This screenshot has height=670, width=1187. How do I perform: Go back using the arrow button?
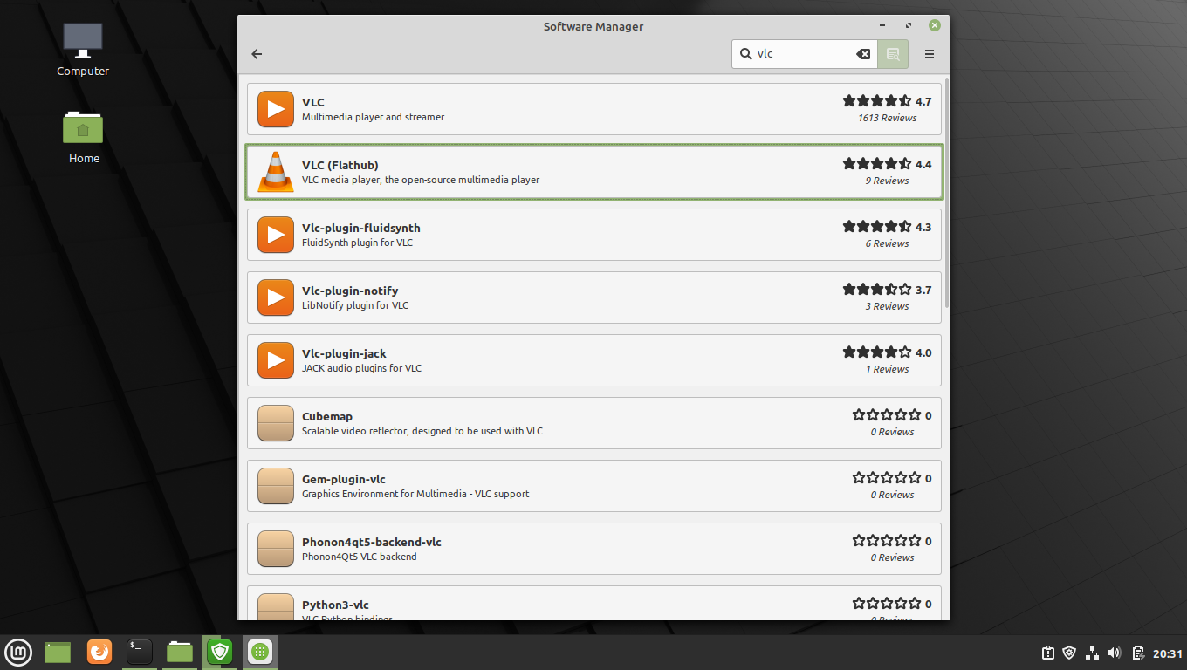click(x=257, y=54)
